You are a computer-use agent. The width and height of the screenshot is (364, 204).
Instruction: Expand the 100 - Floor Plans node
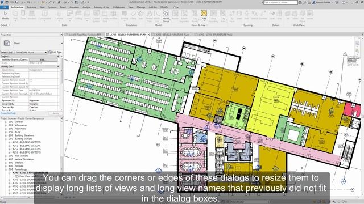pos(6,129)
